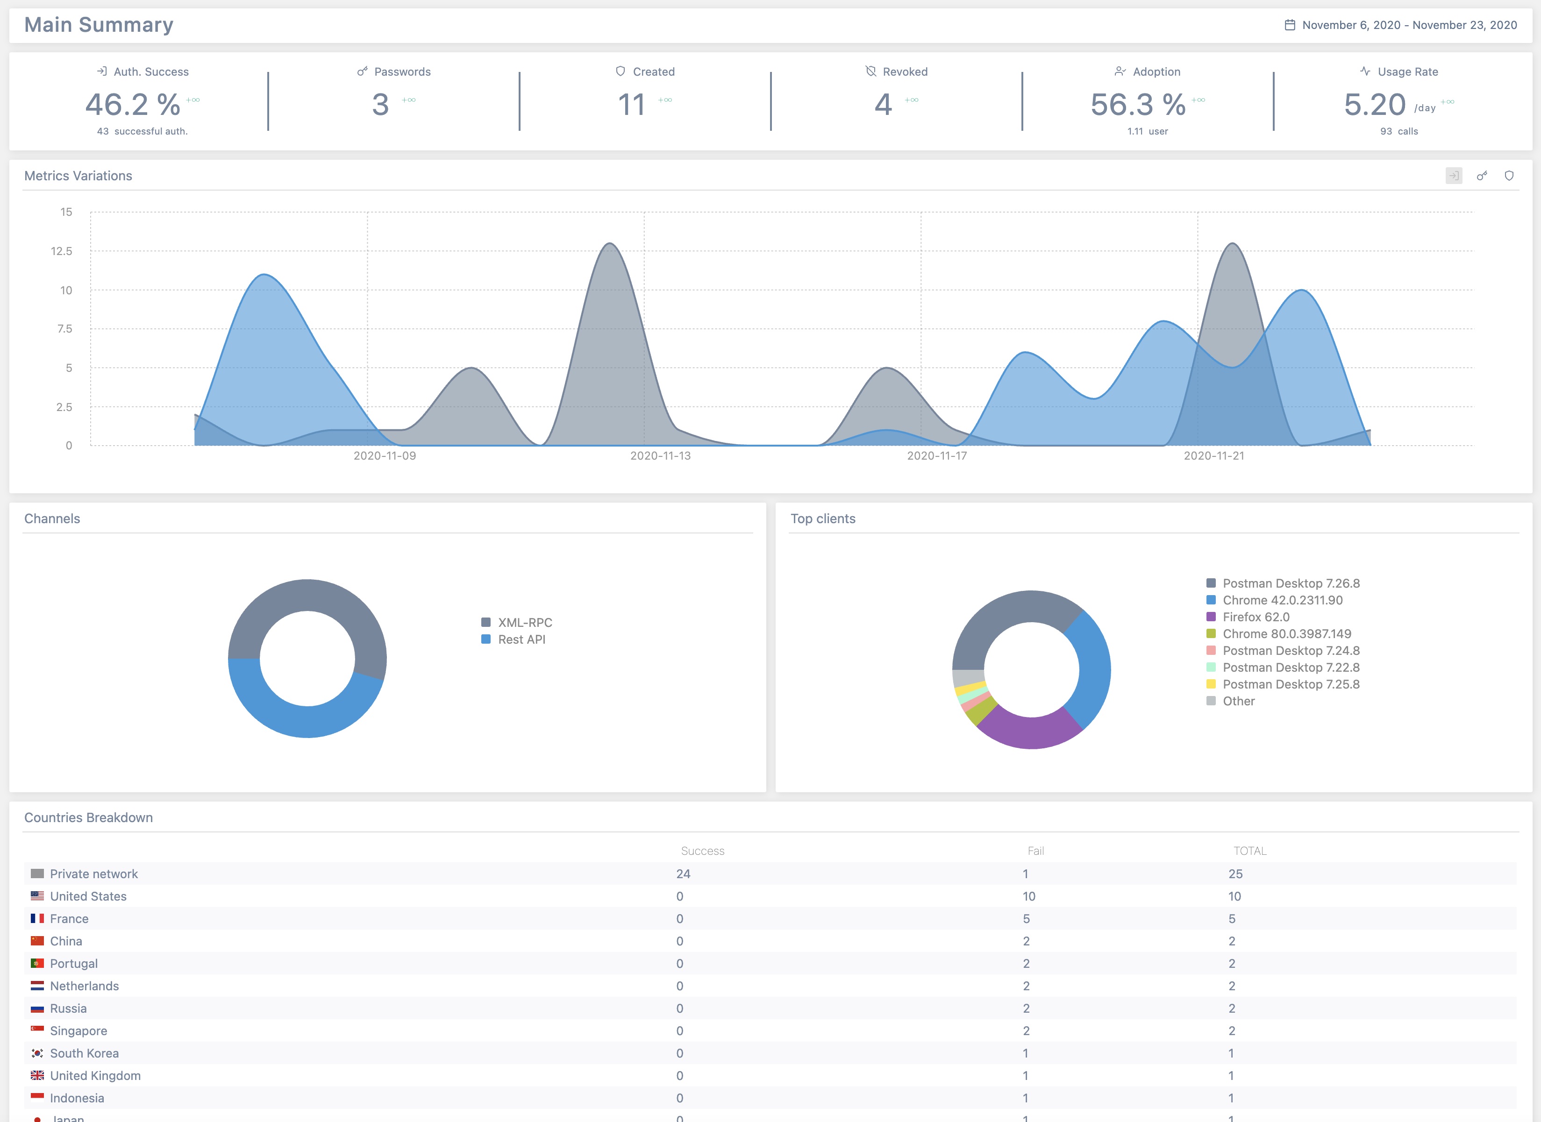Click the Russia flag icon
This screenshot has width=1541, height=1122.
tap(37, 1008)
